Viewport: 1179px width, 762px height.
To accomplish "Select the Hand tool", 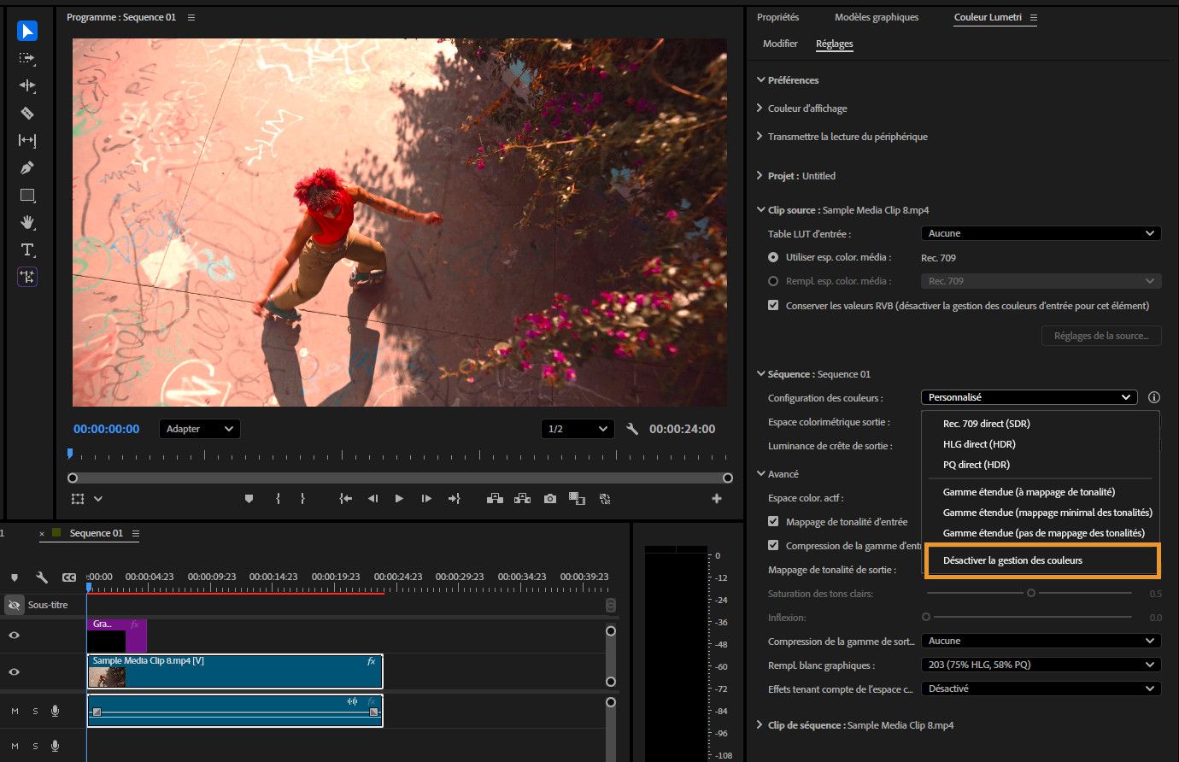I will tap(27, 222).
